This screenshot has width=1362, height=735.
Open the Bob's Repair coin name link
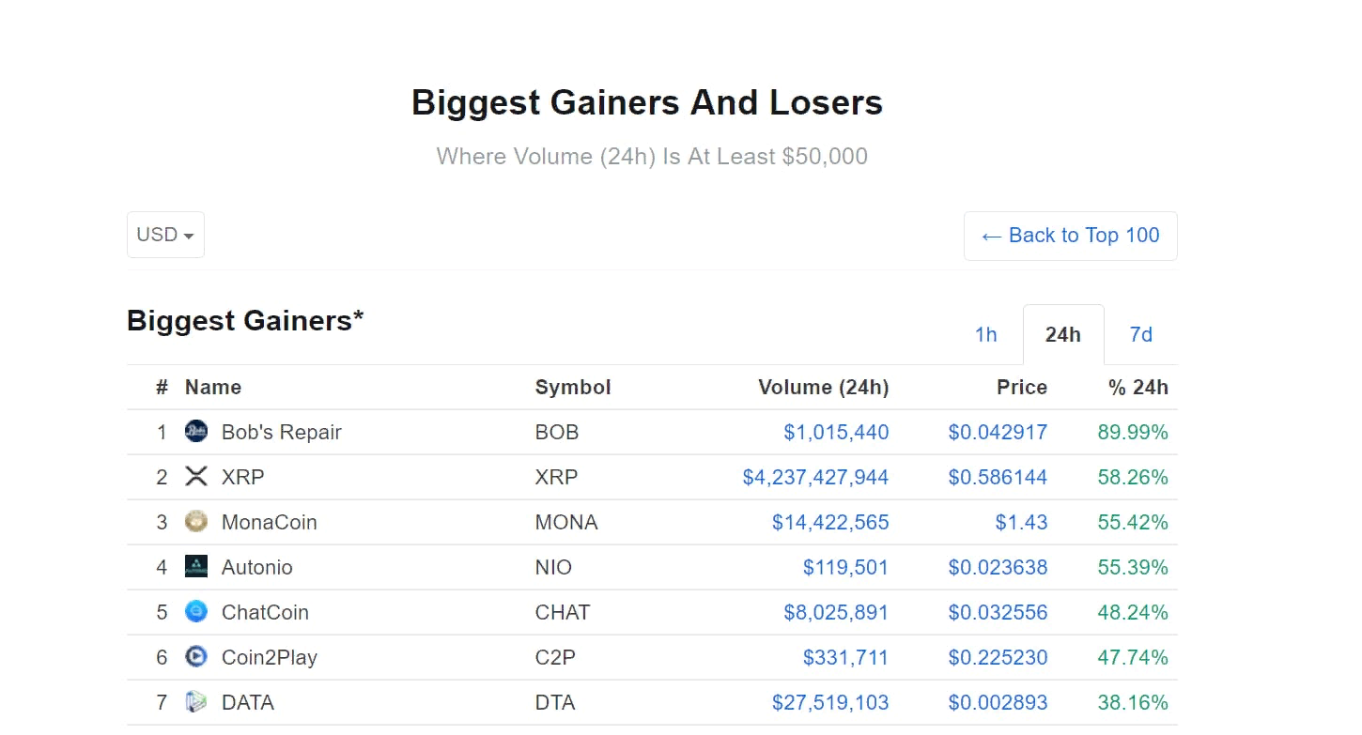point(281,433)
